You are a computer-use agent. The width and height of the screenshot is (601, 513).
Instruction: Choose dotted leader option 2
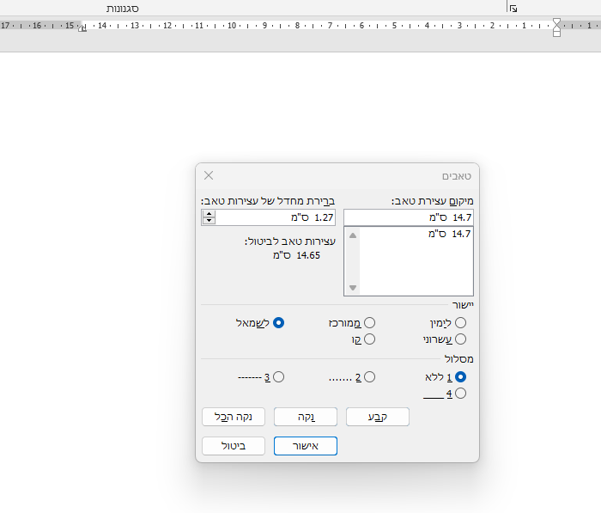(369, 376)
